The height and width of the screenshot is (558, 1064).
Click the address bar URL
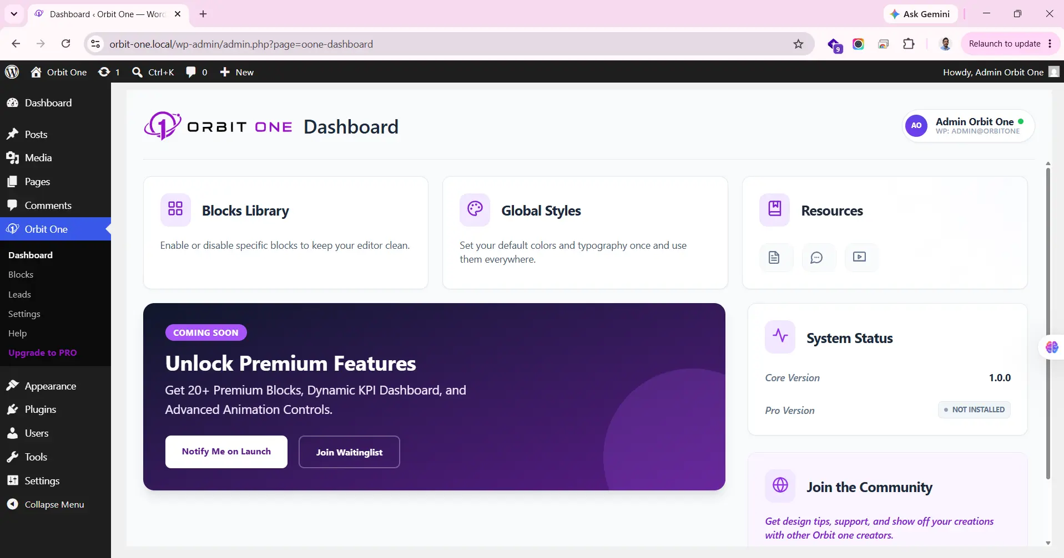click(x=241, y=44)
